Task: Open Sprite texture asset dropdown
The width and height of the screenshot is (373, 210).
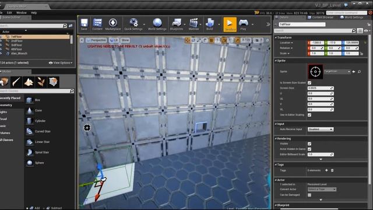Action: pos(337,71)
